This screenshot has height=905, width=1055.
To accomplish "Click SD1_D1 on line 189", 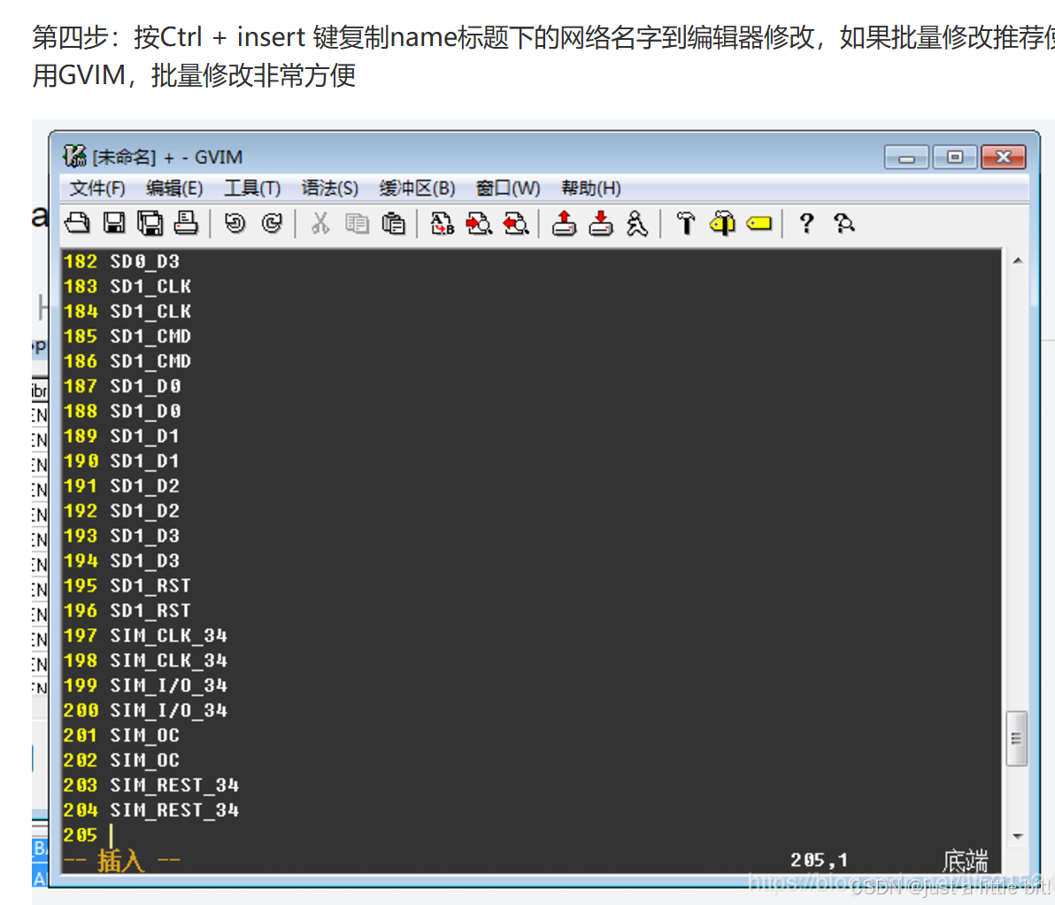I will coord(144,436).
